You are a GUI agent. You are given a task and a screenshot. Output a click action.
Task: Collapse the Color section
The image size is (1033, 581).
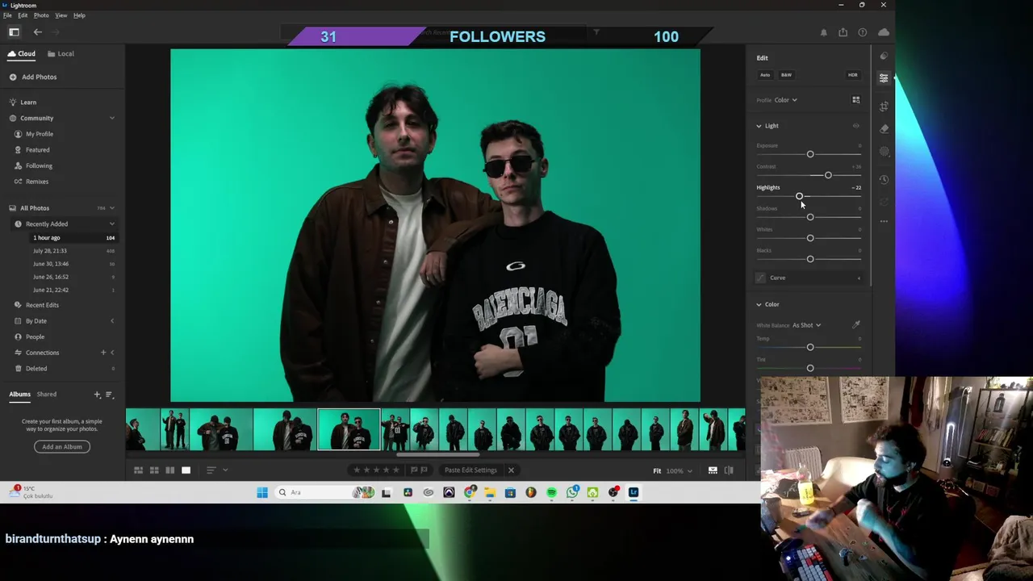(759, 304)
